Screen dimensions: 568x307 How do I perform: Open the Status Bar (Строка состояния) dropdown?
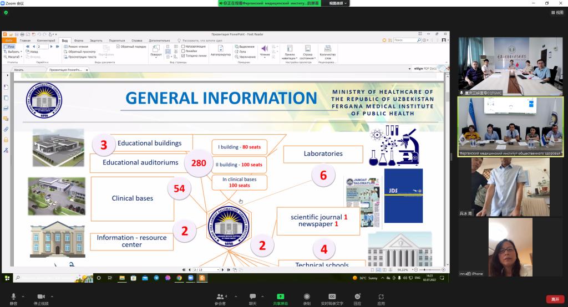coord(307,53)
